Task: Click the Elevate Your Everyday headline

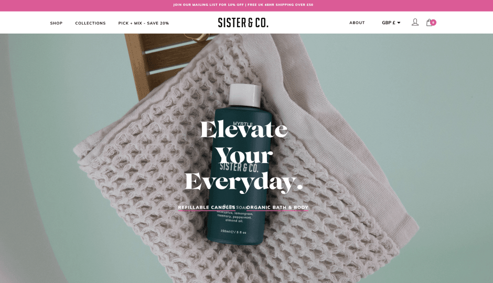Action: pos(244,156)
